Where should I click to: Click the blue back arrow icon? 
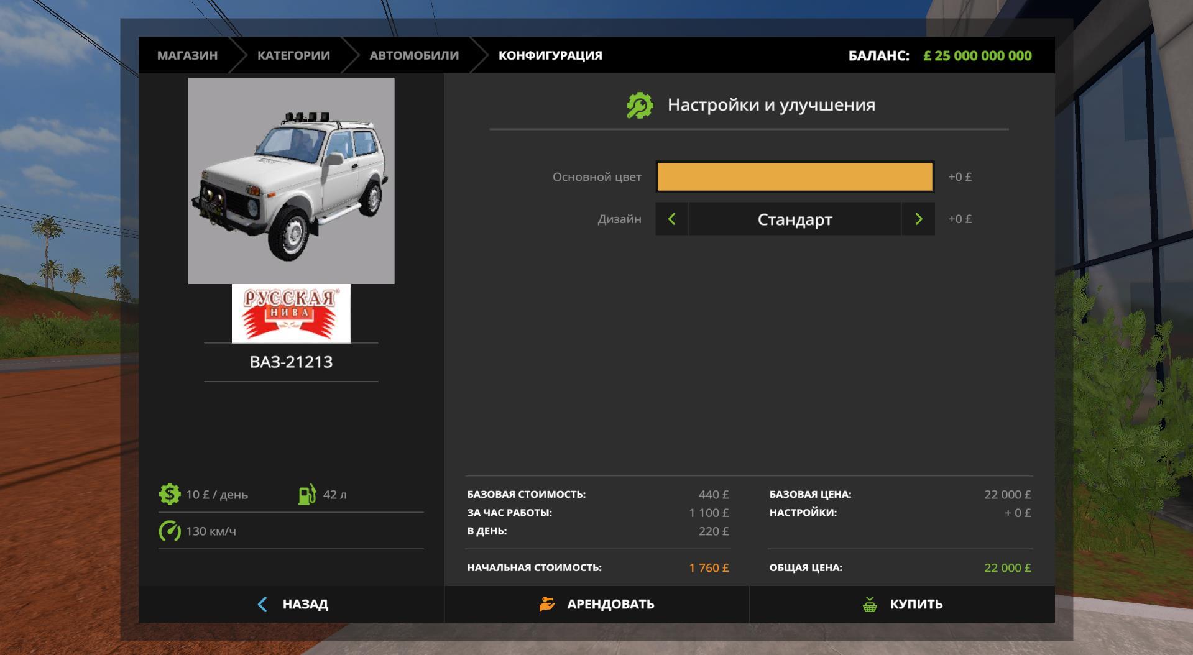coord(262,604)
